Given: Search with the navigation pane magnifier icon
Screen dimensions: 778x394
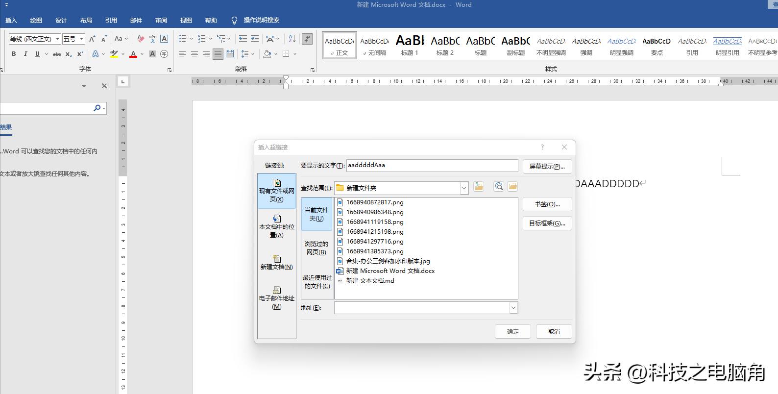Looking at the screenshot, I should pyautogui.click(x=97, y=108).
